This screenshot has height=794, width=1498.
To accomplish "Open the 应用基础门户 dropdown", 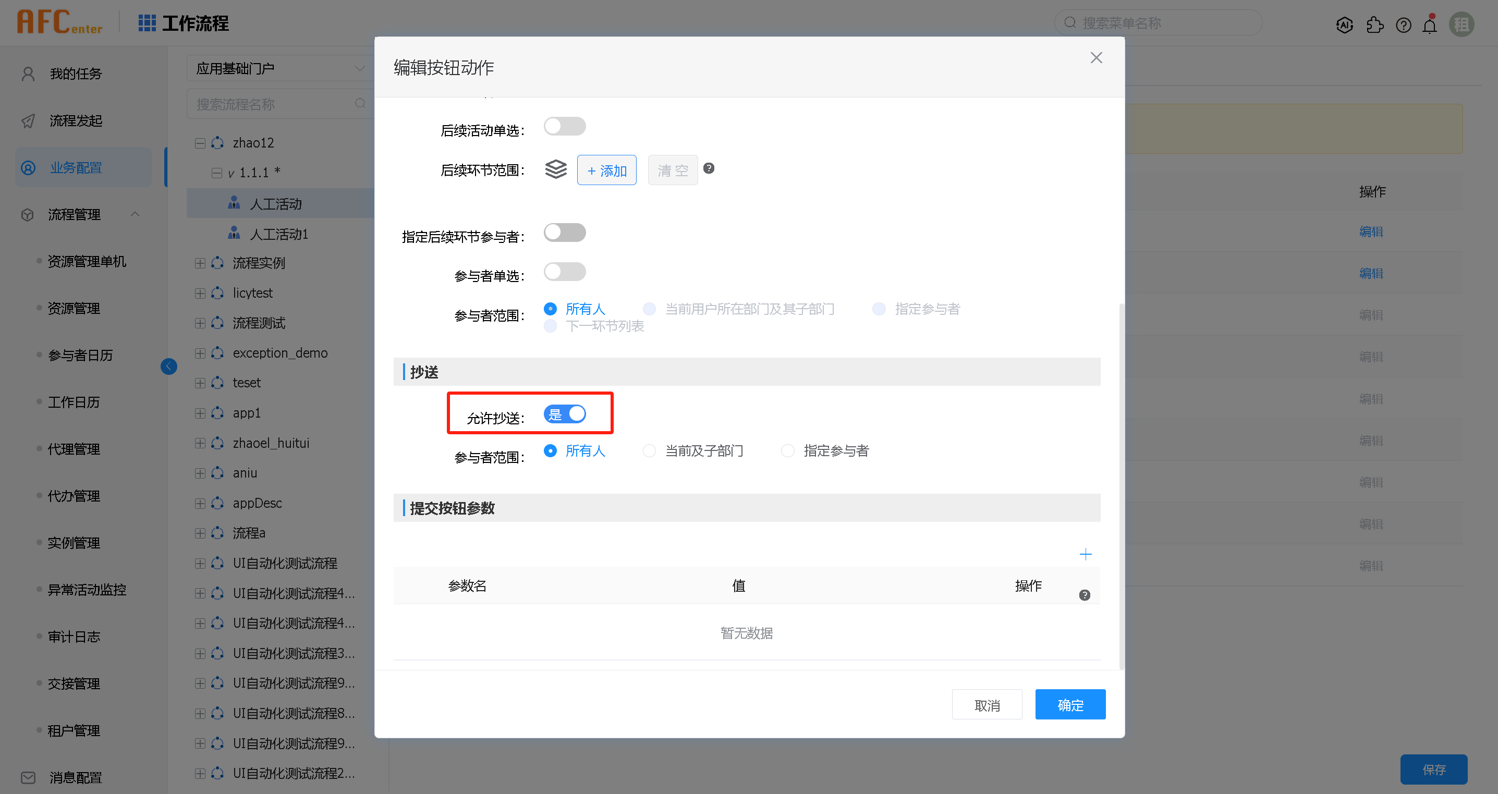I will click(x=279, y=68).
